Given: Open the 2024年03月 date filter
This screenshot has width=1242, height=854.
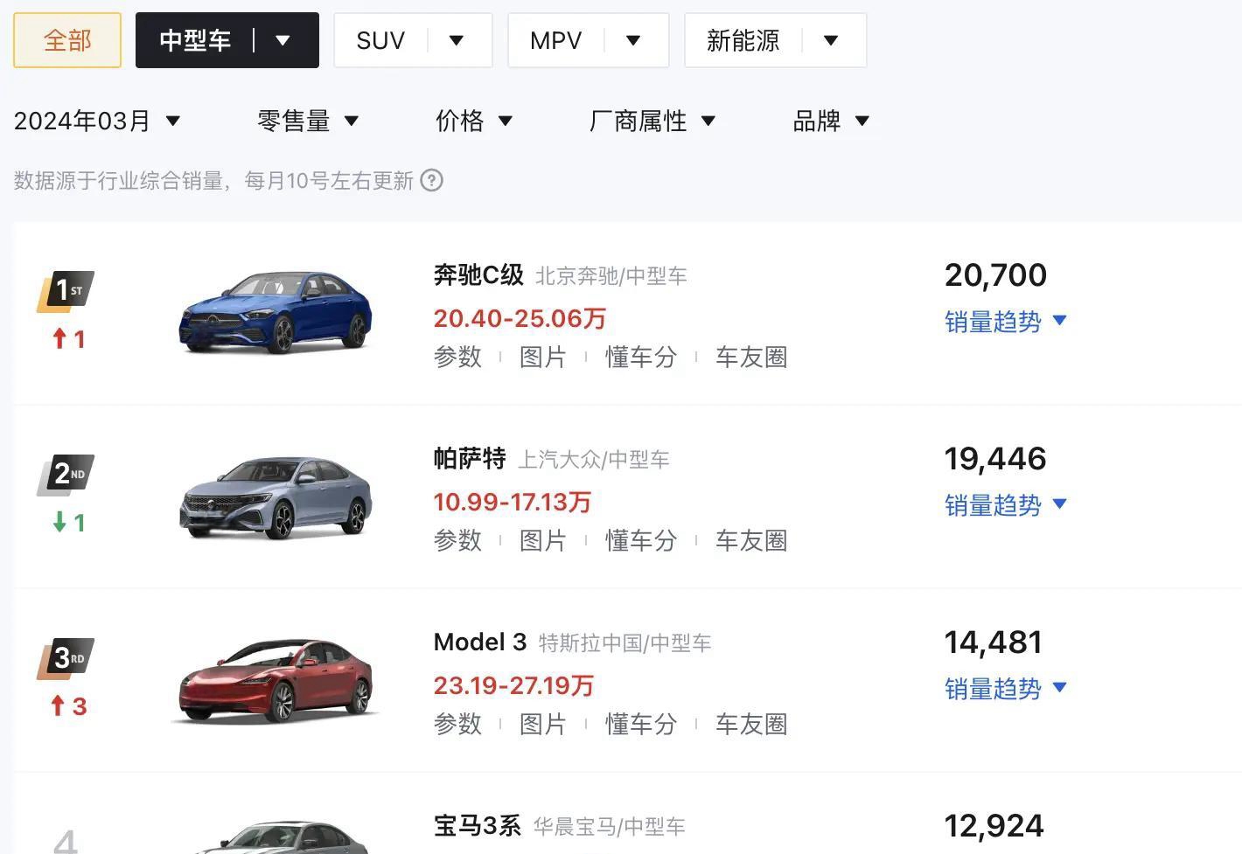Looking at the screenshot, I should tap(97, 121).
